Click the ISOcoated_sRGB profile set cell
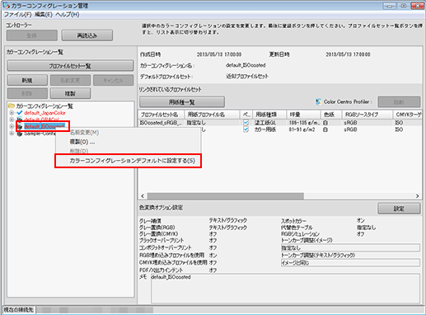Viewport: 426px width, 315px height. point(161,123)
